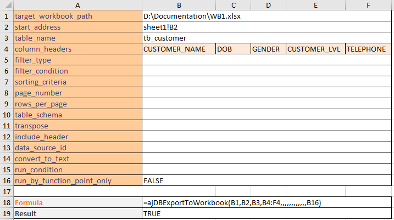This screenshot has height=220, width=394.
Task: Select the sheet1!B2 start address cell
Action: [267, 27]
